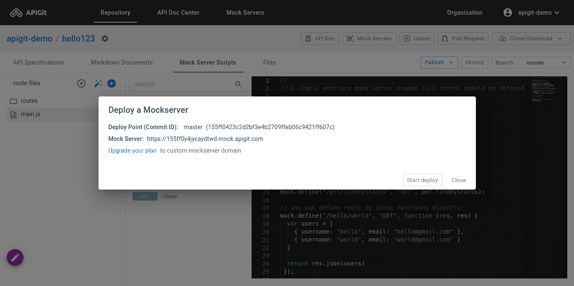Click the collapse route files arrow icon
The image size is (574, 286).
pyautogui.click(x=81, y=83)
